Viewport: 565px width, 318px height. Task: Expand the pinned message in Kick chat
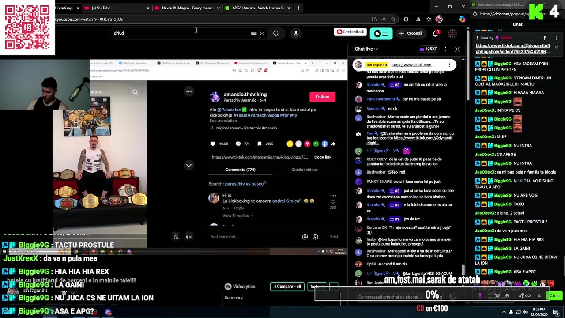[556, 47]
